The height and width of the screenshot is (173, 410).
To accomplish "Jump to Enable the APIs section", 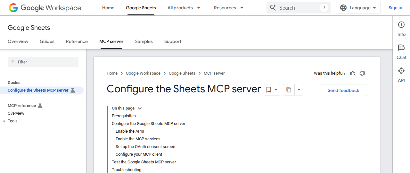I will 130,131.
